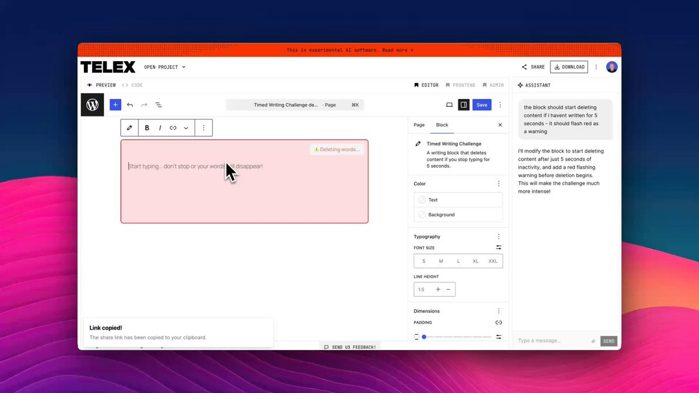Select the ADMIN tab
The image size is (699, 393).
[x=493, y=85]
